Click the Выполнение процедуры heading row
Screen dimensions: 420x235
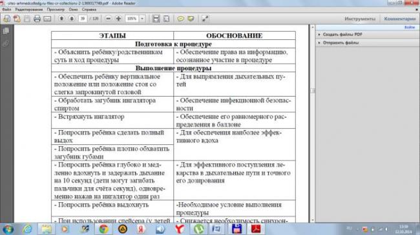coord(173,68)
